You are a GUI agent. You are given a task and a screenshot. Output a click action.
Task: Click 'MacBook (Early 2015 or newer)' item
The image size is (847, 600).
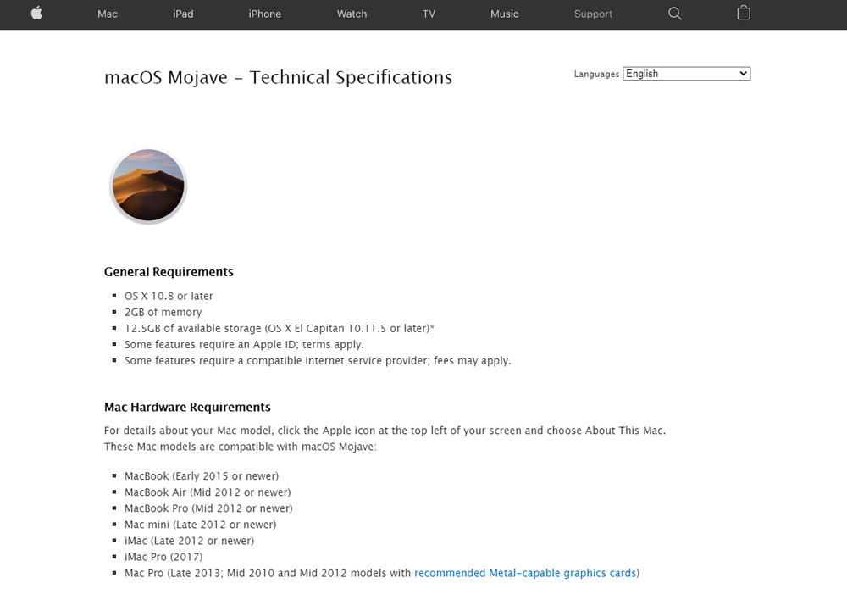202,476
